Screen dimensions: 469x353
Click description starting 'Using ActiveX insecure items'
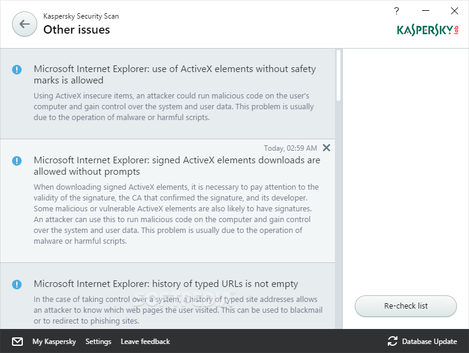174,107
